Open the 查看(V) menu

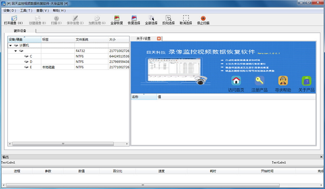tap(42, 10)
